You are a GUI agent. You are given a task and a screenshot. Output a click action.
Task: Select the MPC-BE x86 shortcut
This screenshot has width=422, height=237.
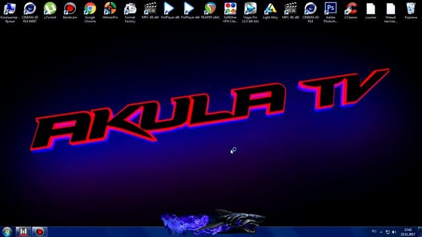coord(290,11)
